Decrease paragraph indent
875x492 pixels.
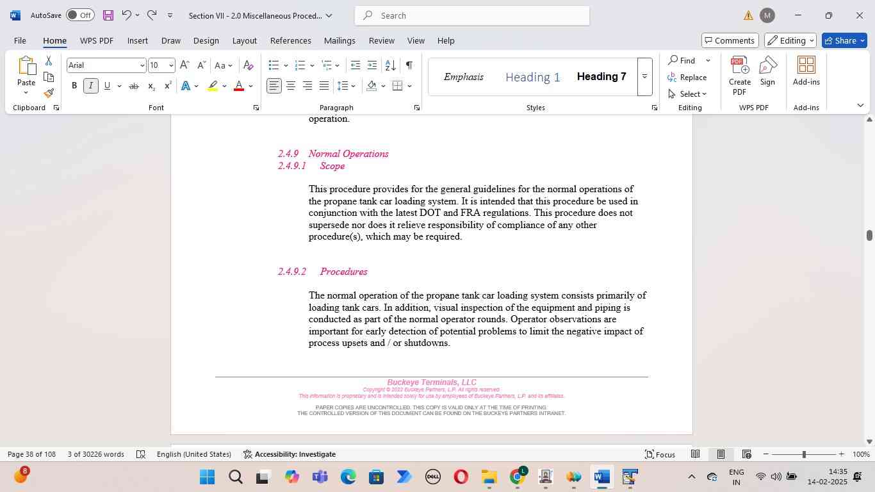click(x=356, y=65)
